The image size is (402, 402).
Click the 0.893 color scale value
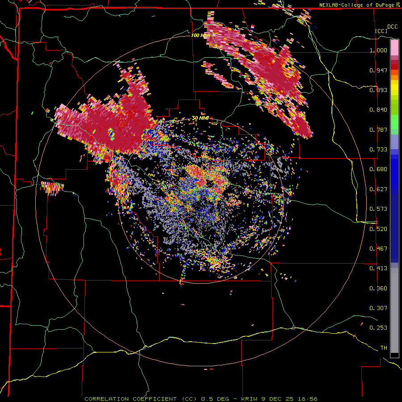(378, 90)
